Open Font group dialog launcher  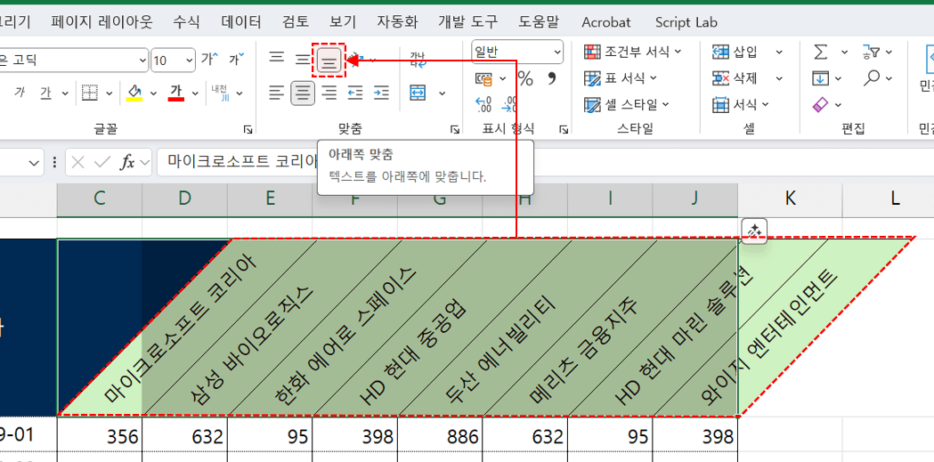pos(248,129)
